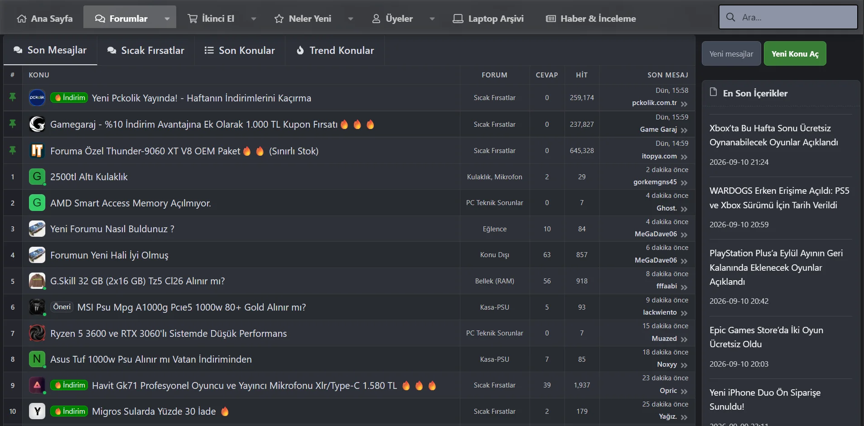Click the N avatar of Asus Tuf 1000w topic
Image resolution: width=864 pixels, height=426 pixels.
click(37, 359)
